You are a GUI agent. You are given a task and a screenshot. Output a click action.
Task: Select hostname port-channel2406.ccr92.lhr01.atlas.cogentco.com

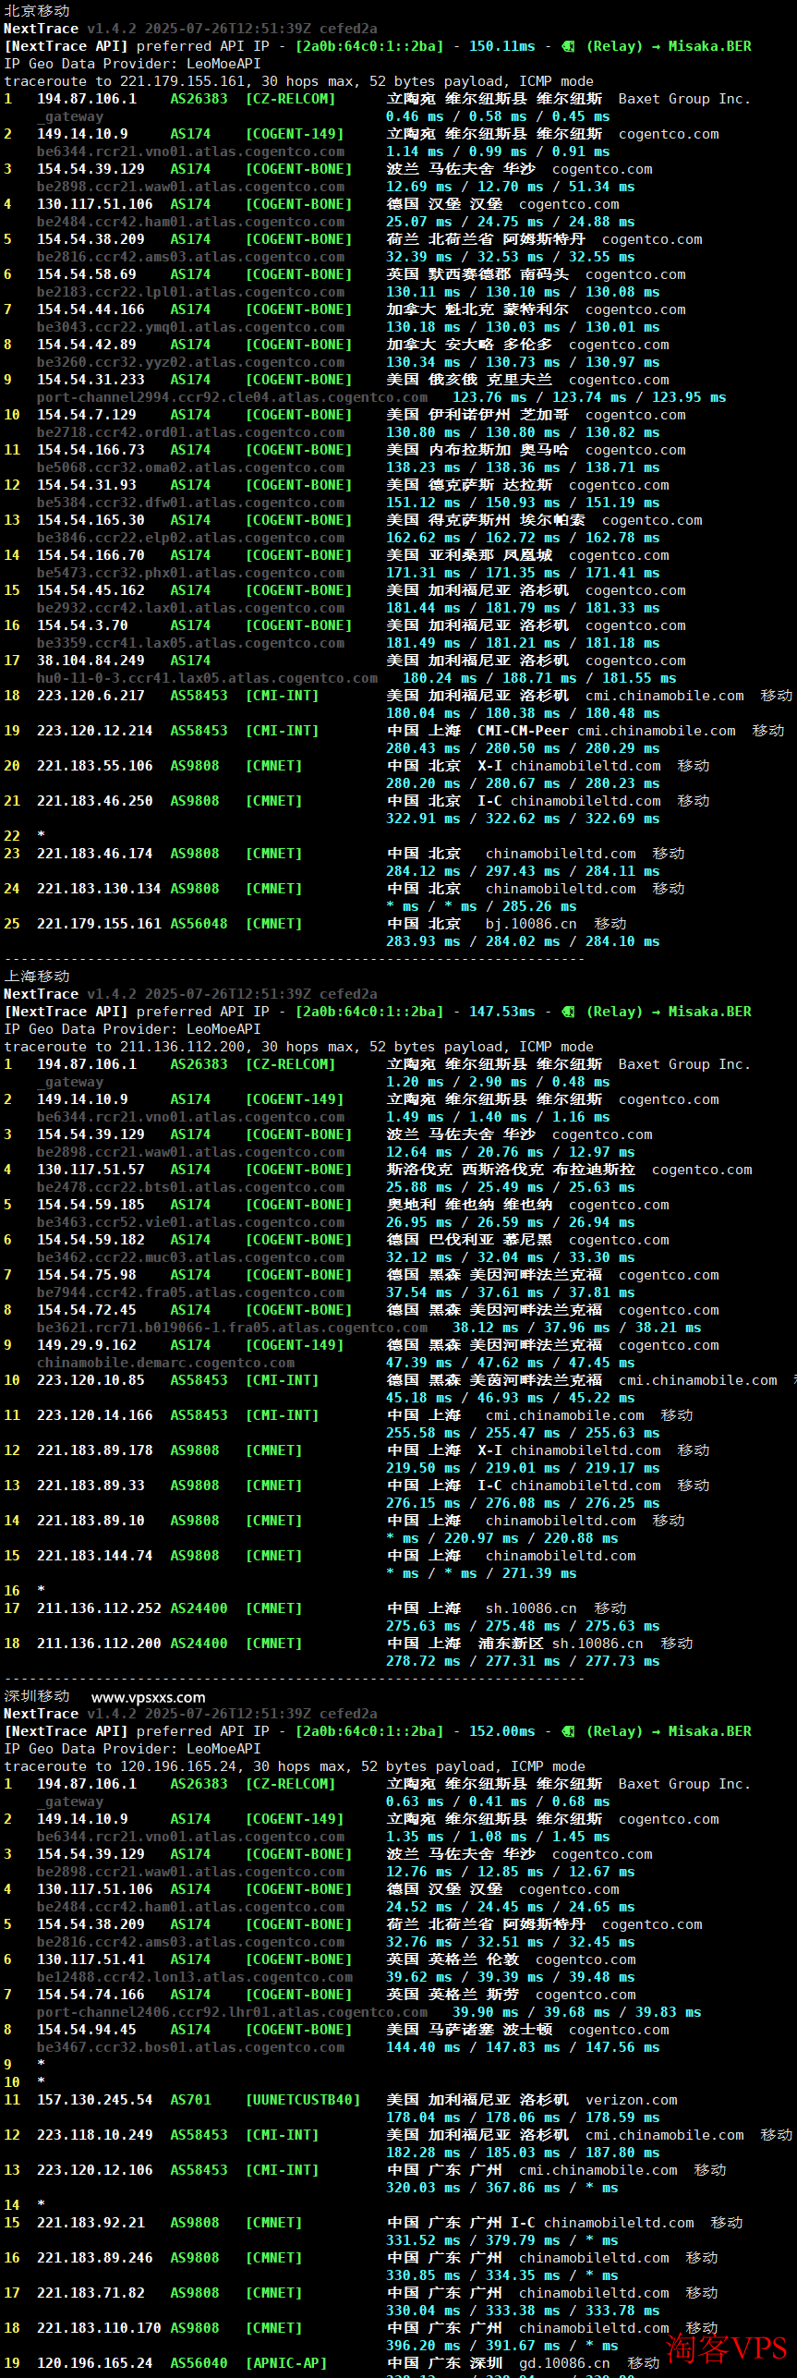tap(232, 2012)
